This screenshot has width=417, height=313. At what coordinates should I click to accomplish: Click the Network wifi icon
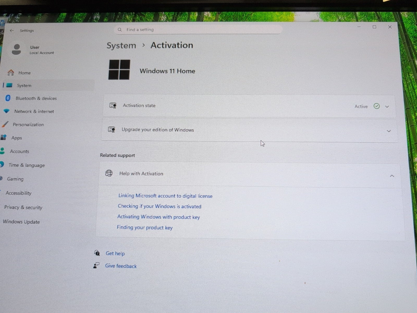coord(7,111)
